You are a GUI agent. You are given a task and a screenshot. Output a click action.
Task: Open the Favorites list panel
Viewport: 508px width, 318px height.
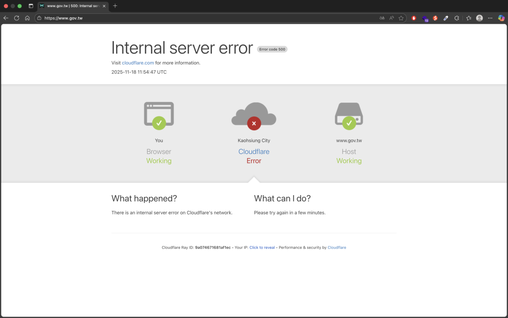coord(468,18)
